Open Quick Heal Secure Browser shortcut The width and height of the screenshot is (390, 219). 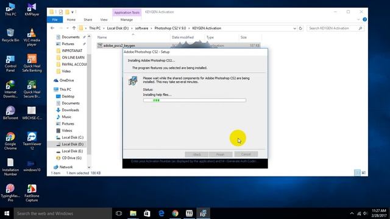[32, 89]
